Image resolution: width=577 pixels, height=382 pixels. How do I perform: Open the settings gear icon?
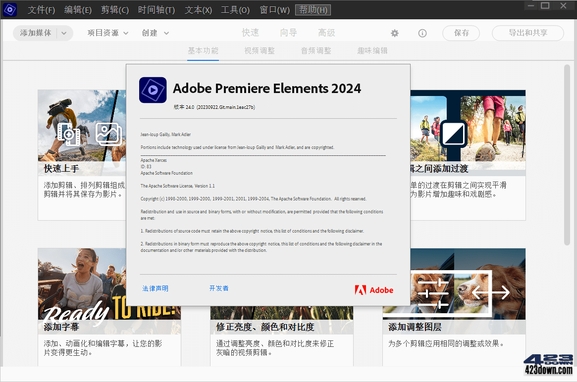click(x=394, y=33)
